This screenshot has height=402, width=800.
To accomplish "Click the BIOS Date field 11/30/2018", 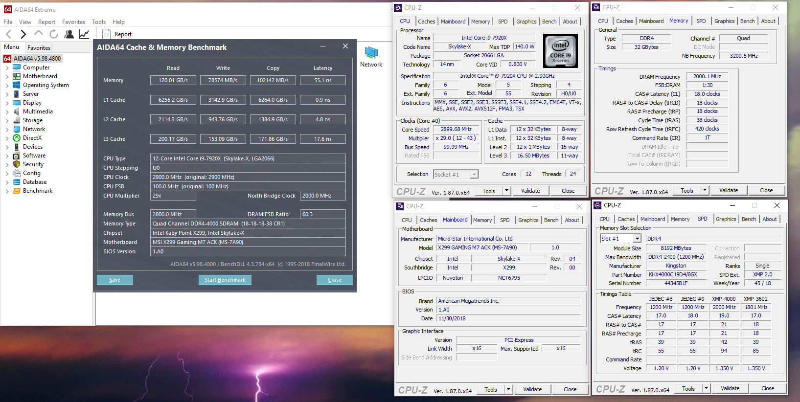I will click(509, 318).
